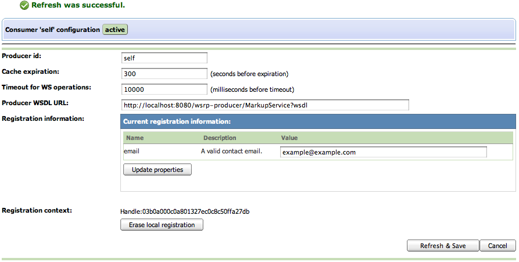
Task: Click the 'Refresh was successful.' message
Action: pos(78,5)
